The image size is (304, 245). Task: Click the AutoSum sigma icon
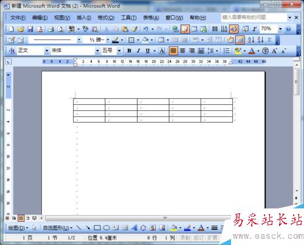point(270,40)
